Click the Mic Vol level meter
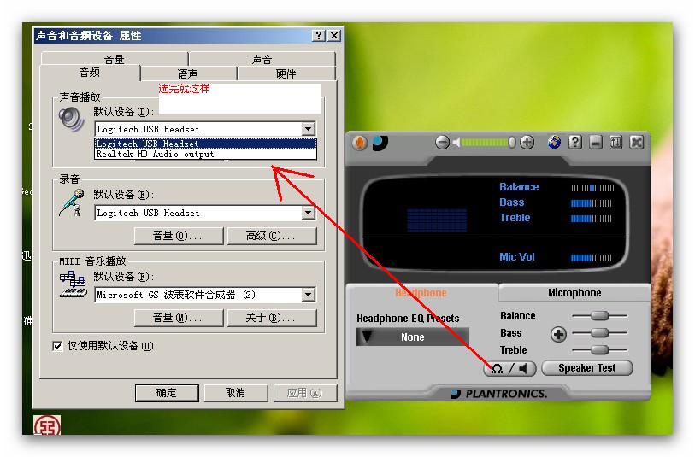The height and width of the screenshot is (457, 695). pos(592,258)
